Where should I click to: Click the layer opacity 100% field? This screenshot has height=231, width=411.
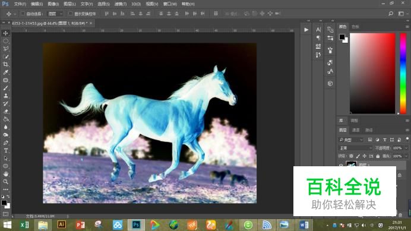pyautogui.click(x=397, y=148)
